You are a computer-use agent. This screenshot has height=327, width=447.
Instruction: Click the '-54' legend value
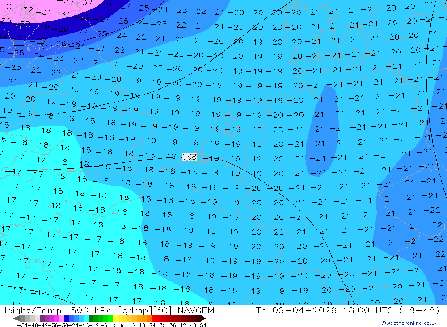pos(22,325)
